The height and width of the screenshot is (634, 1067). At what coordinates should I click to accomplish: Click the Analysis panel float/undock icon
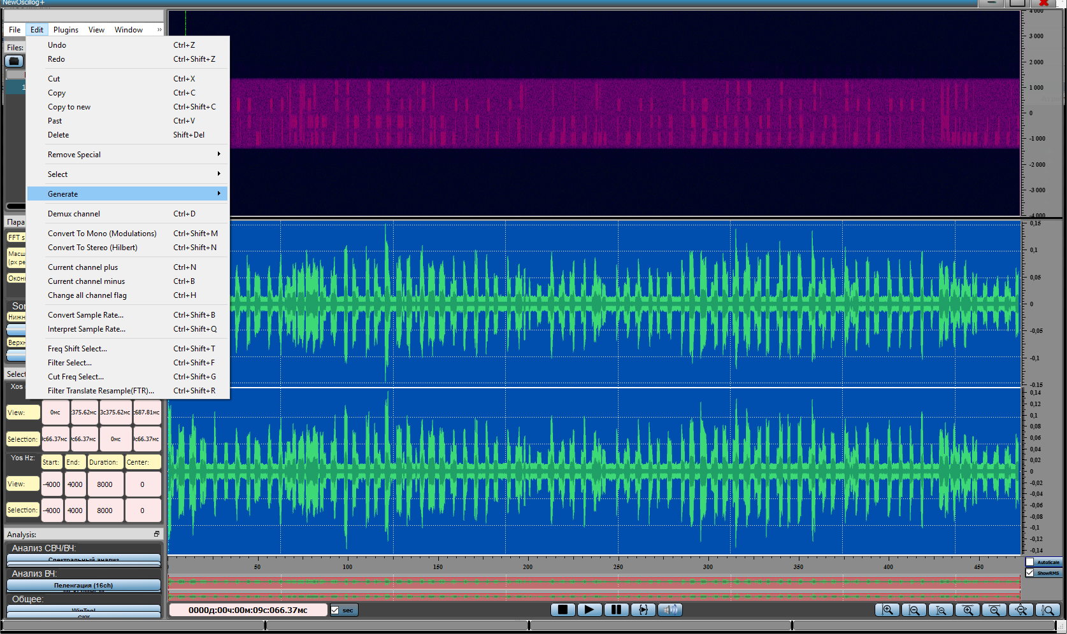click(156, 534)
